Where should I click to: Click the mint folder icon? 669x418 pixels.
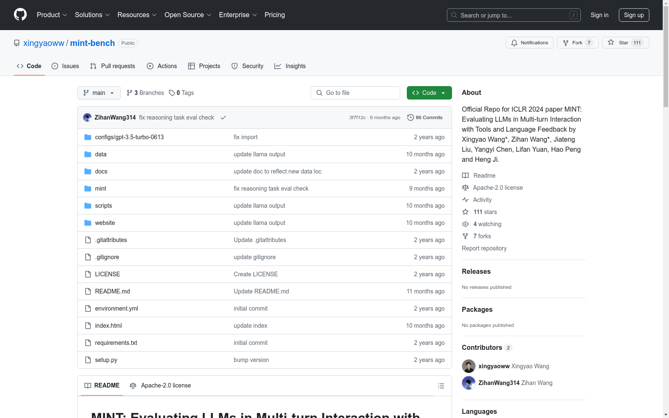88,189
